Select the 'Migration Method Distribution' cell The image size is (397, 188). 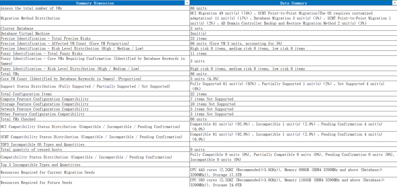pyautogui.click(x=95, y=18)
